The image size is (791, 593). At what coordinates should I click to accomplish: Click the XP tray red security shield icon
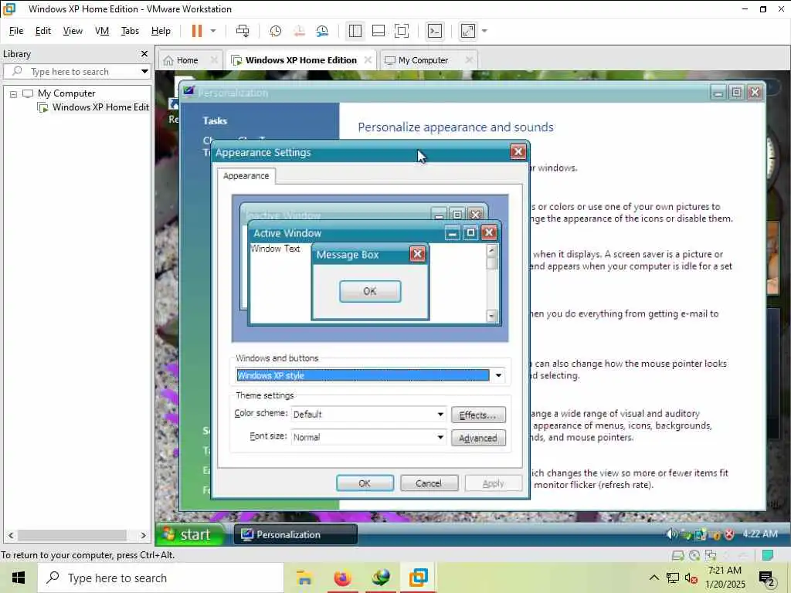click(x=729, y=534)
